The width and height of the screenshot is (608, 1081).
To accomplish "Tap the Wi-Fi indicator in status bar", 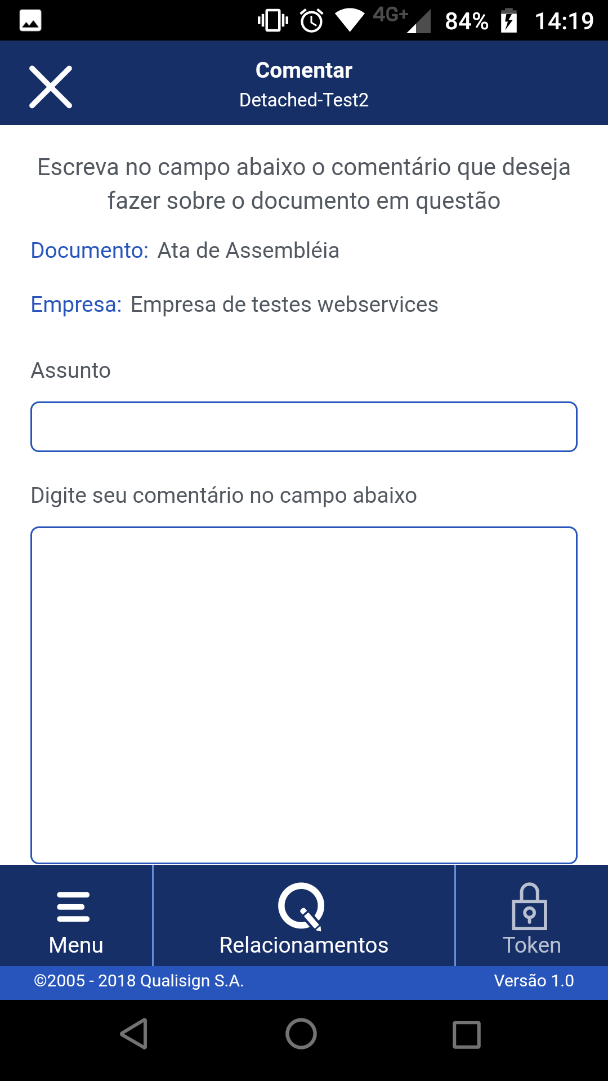I will 350,20.
